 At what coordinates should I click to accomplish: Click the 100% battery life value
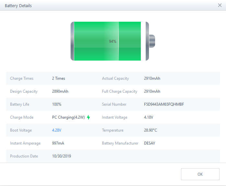point(57,104)
